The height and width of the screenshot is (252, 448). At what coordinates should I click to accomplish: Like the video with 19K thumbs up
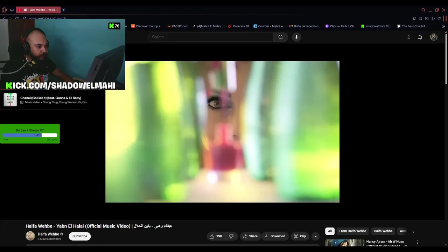click(x=216, y=236)
